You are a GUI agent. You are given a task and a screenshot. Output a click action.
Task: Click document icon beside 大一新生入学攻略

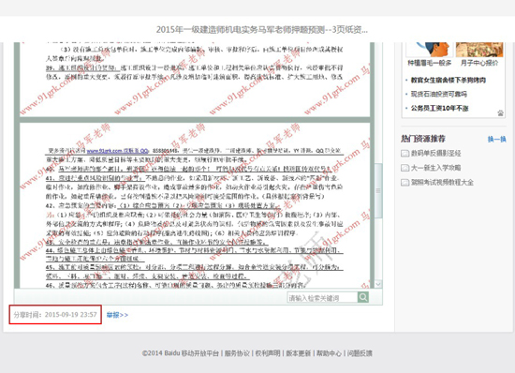coord(405,168)
